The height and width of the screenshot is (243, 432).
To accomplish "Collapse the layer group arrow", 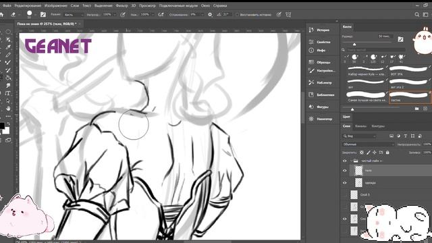I will pyautogui.click(x=351, y=161).
